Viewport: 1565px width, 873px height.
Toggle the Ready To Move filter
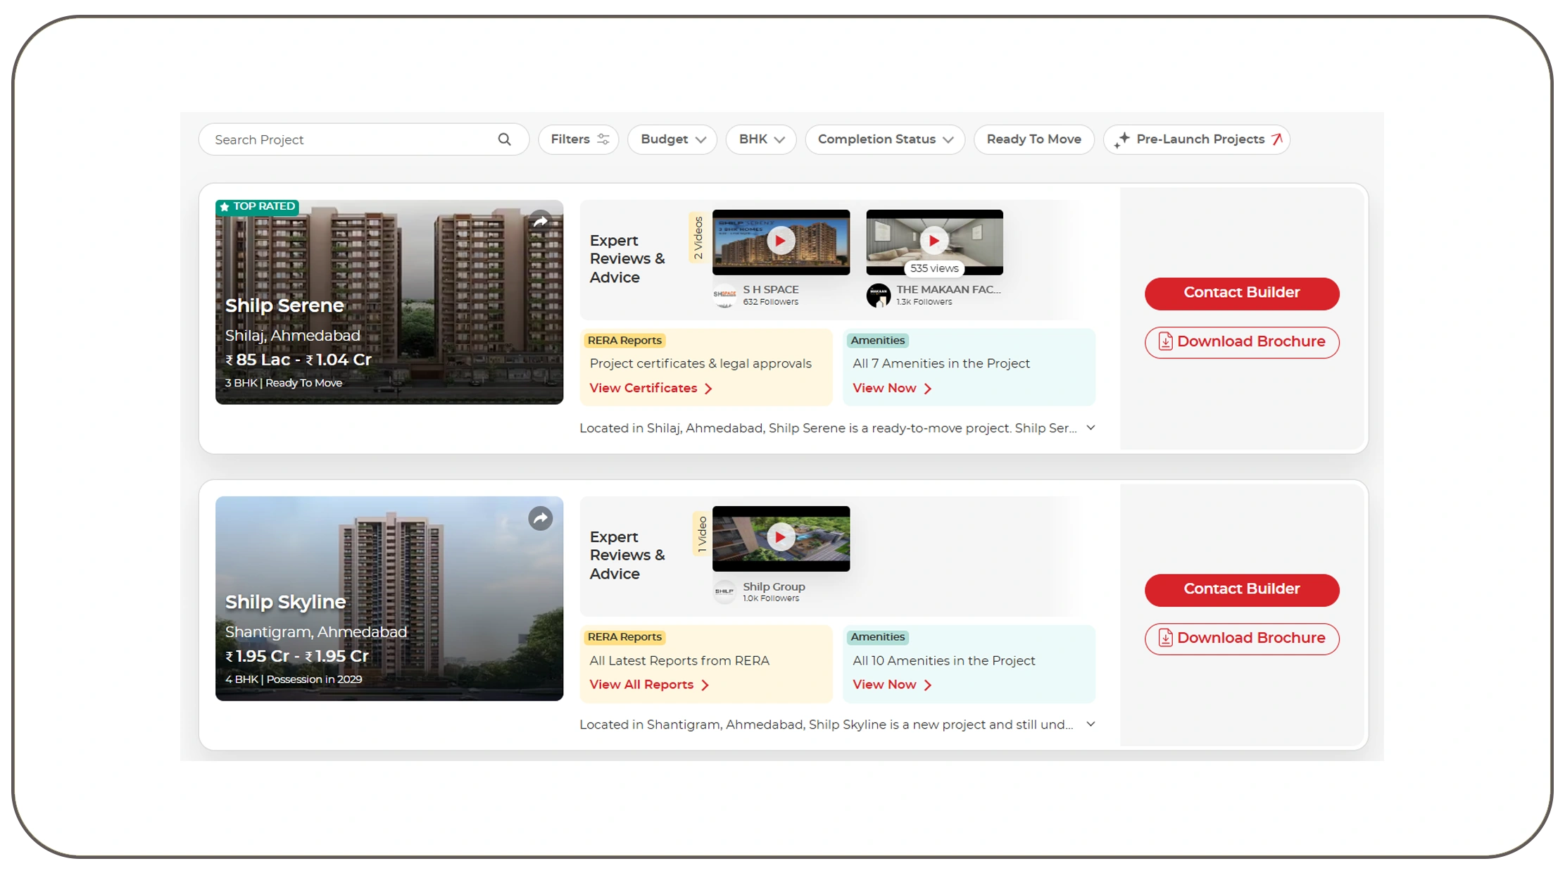pos(1033,139)
